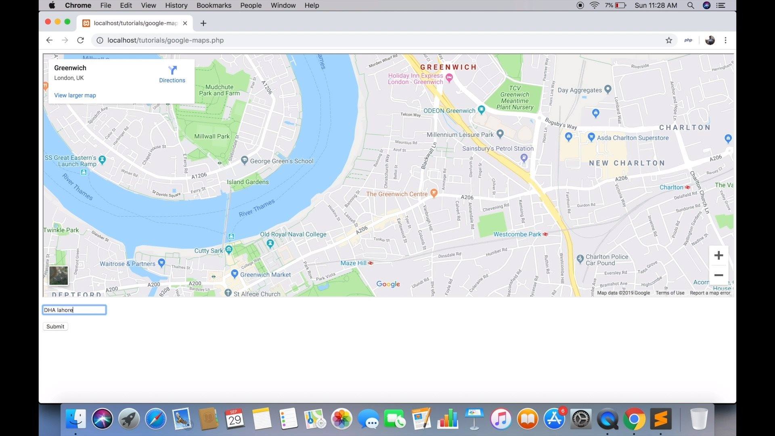The height and width of the screenshot is (436, 775).
Task: Open a new tab with plus button
Action: 203,23
